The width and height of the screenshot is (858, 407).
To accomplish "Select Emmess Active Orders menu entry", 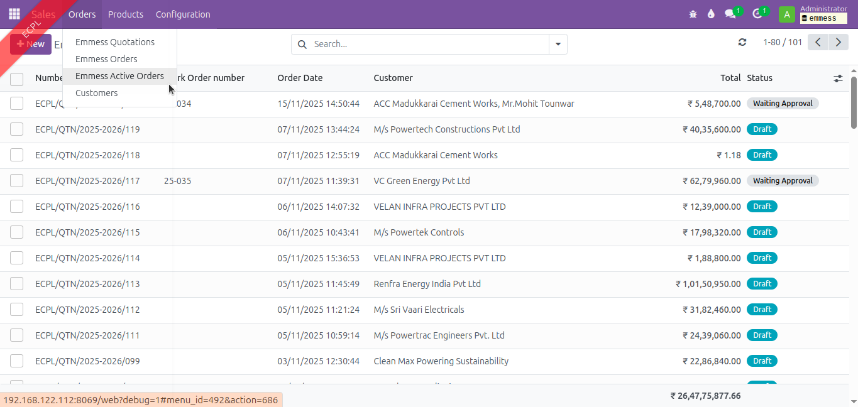I will click(119, 76).
